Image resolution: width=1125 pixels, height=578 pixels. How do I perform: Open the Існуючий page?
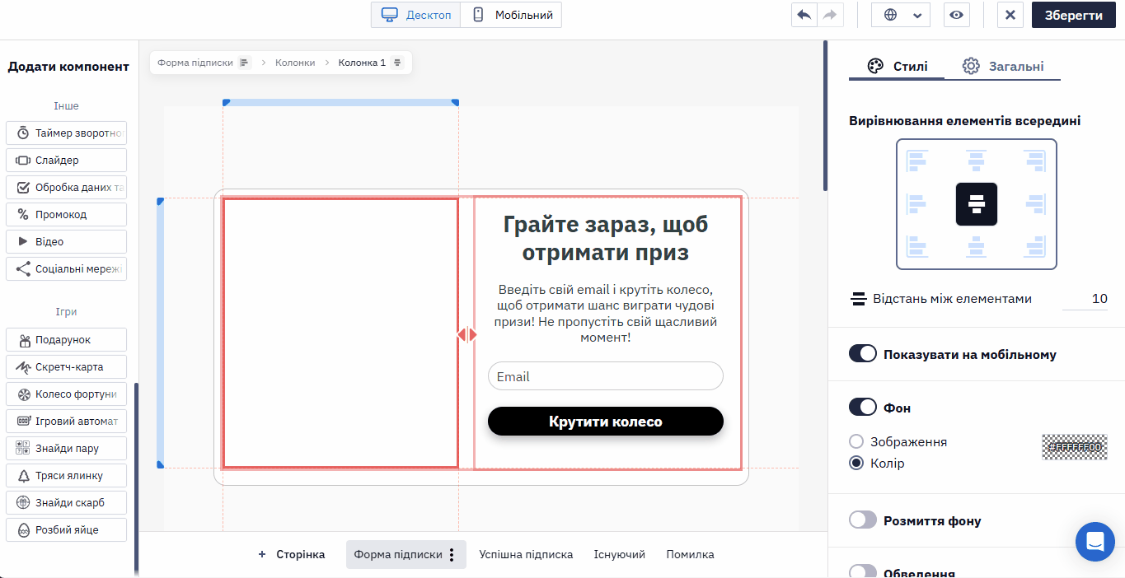[x=620, y=555]
